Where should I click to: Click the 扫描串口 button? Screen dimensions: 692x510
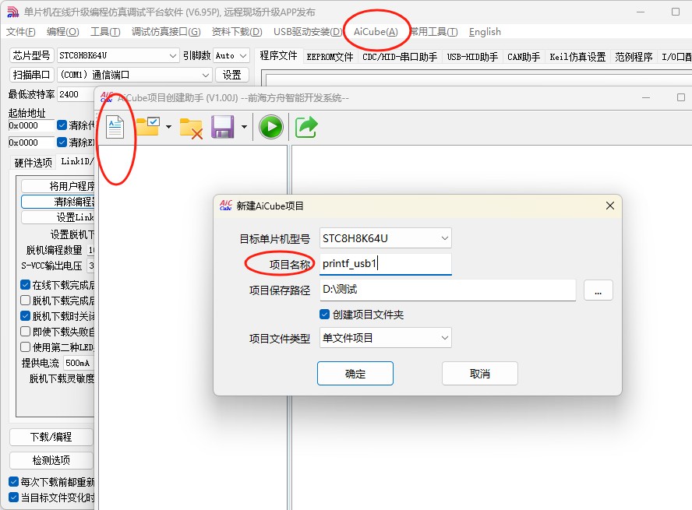(31, 75)
